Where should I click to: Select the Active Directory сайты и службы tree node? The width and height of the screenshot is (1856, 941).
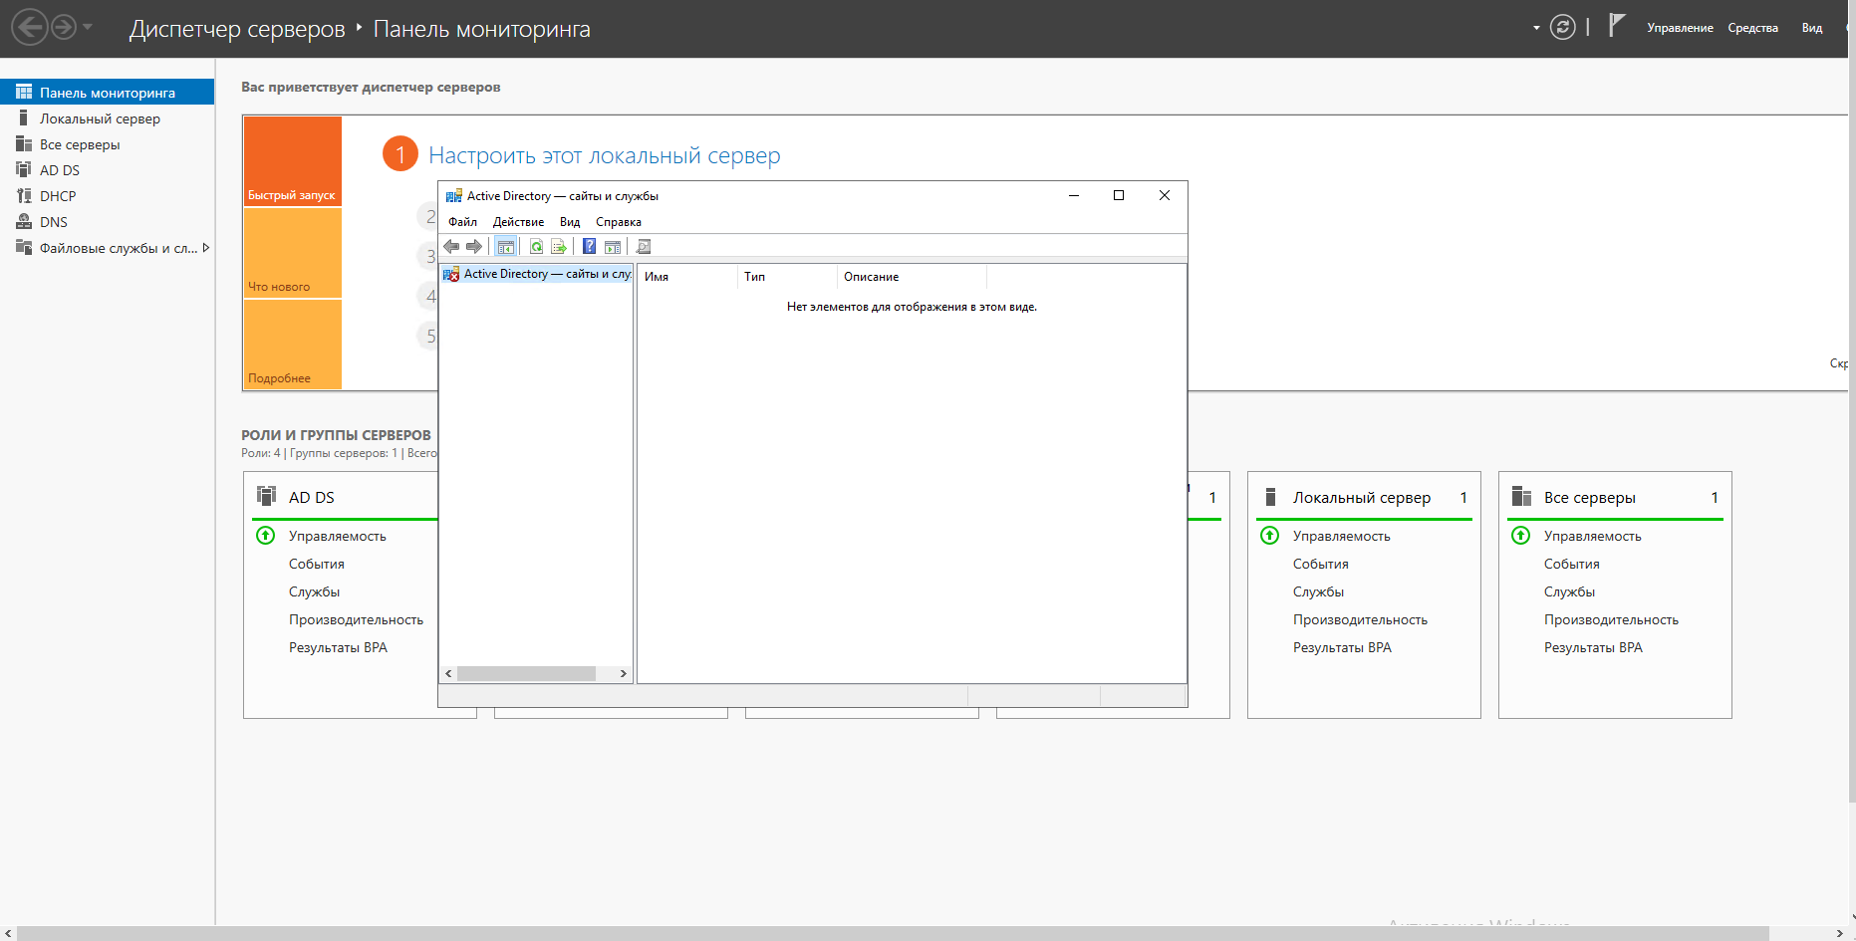pos(537,274)
